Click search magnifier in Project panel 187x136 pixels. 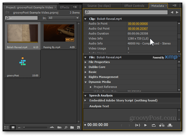coord(7,18)
